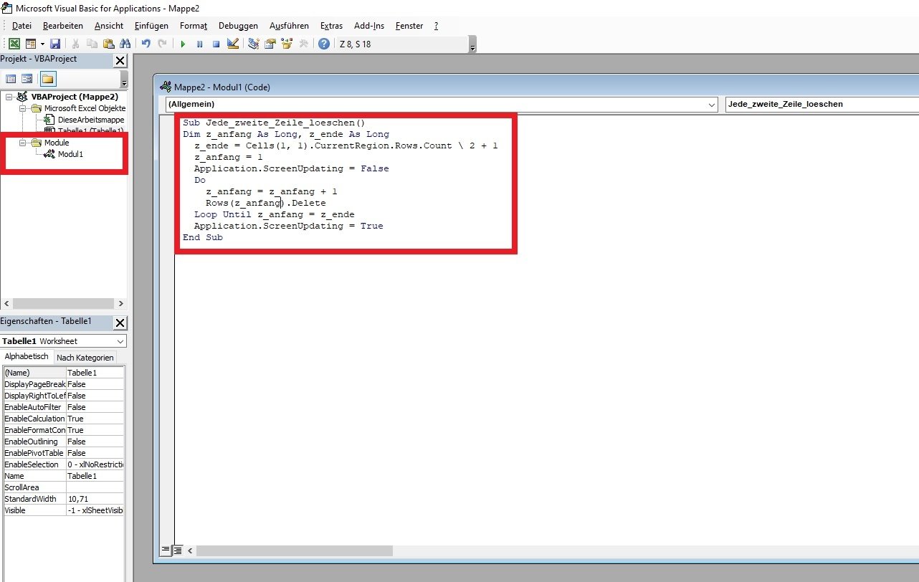Click the Insert UserForm toolbar icon
The width and height of the screenshot is (919, 582).
pos(31,44)
